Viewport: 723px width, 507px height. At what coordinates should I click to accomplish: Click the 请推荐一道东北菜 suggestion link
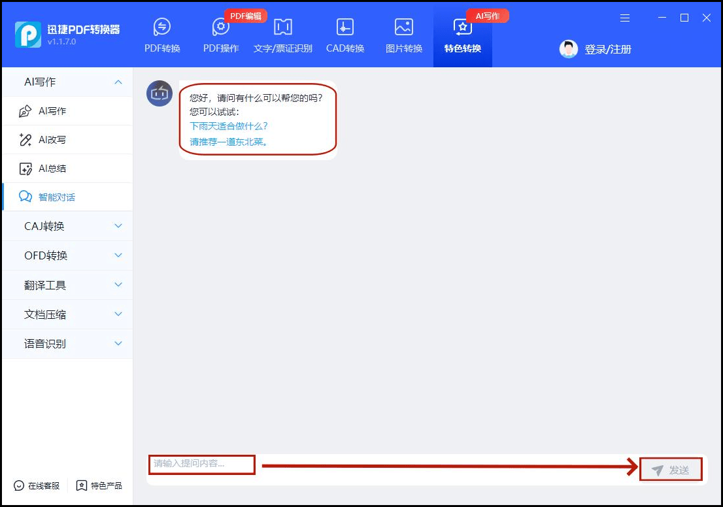tap(229, 141)
